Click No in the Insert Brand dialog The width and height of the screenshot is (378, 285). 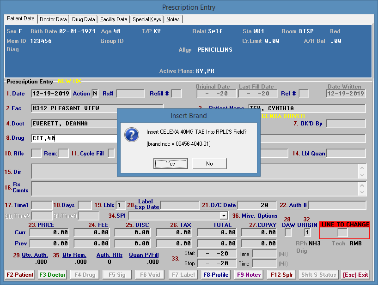point(209,164)
